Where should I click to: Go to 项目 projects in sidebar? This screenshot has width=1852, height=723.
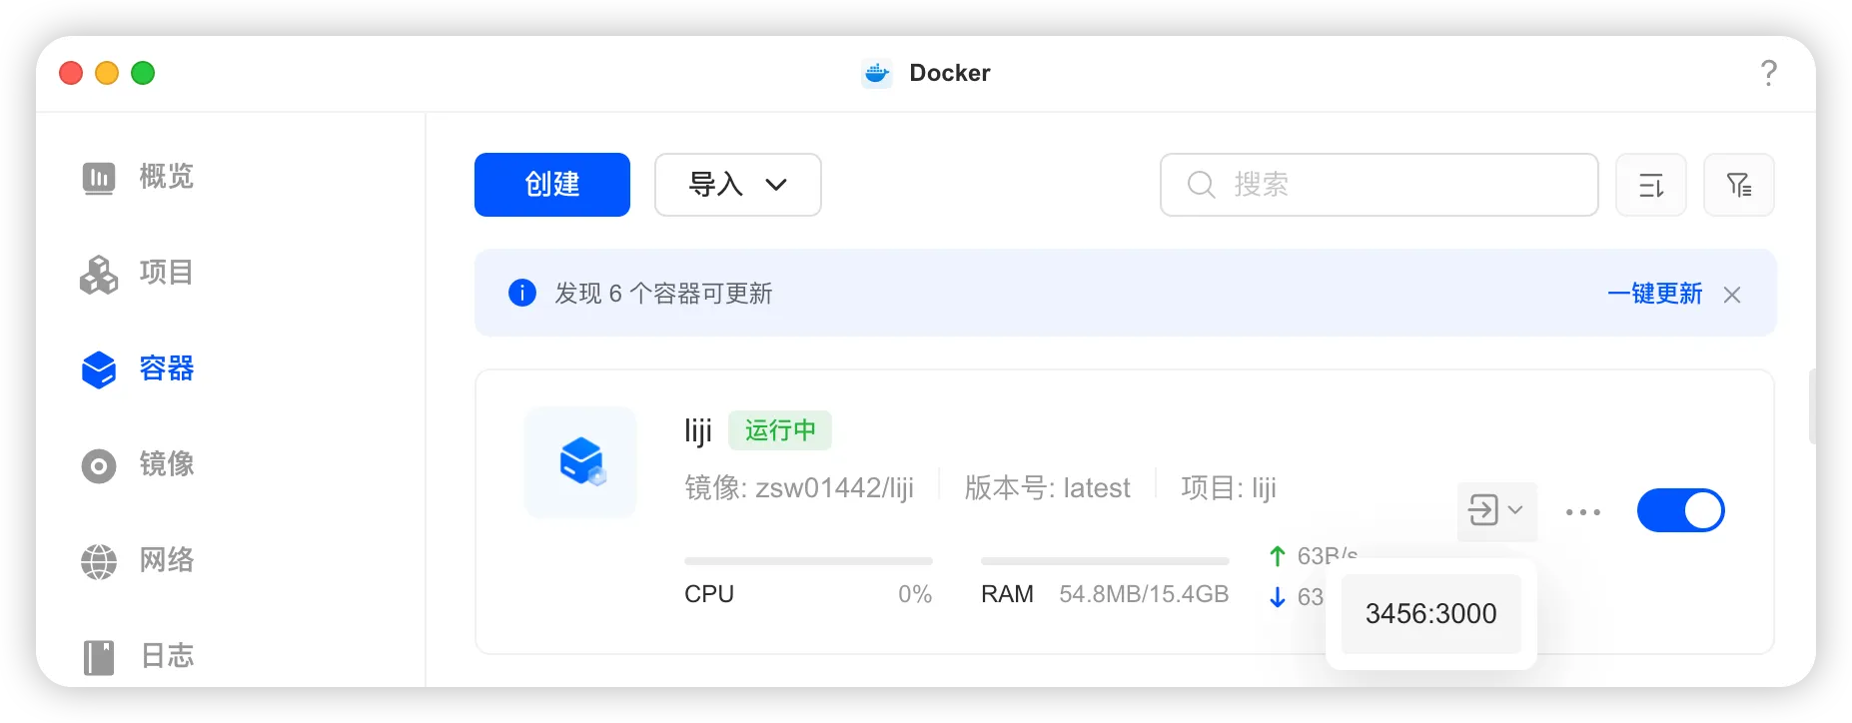pos(138,273)
